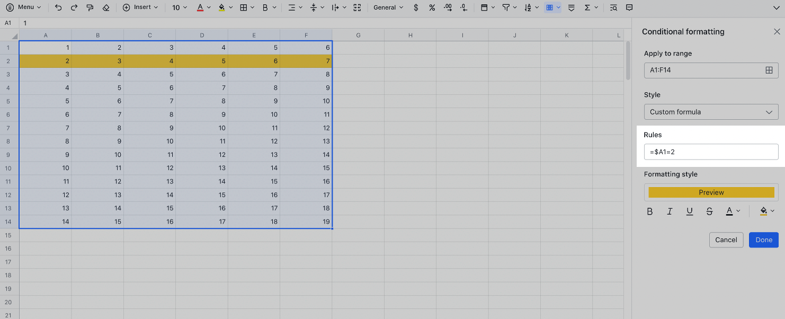Select the paint format tool
Image resolution: width=785 pixels, height=319 pixels.
pos(90,7)
